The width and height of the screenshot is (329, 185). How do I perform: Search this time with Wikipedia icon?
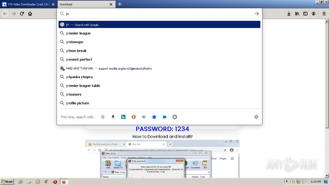coord(144,117)
